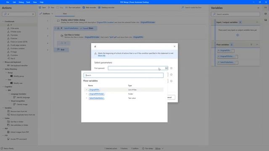The width and height of the screenshot is (269, 151).
Task: Add a new input or output variable
Action: tap(237, 35)
